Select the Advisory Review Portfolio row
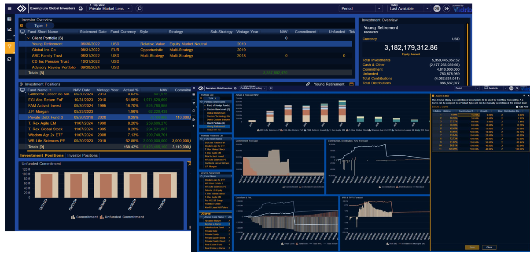This screenshot has width=530, height=255. (186, 67)
